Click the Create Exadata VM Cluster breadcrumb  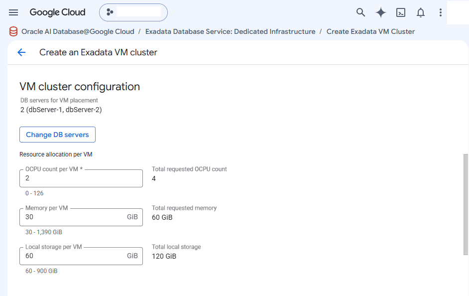pos(370,31)
